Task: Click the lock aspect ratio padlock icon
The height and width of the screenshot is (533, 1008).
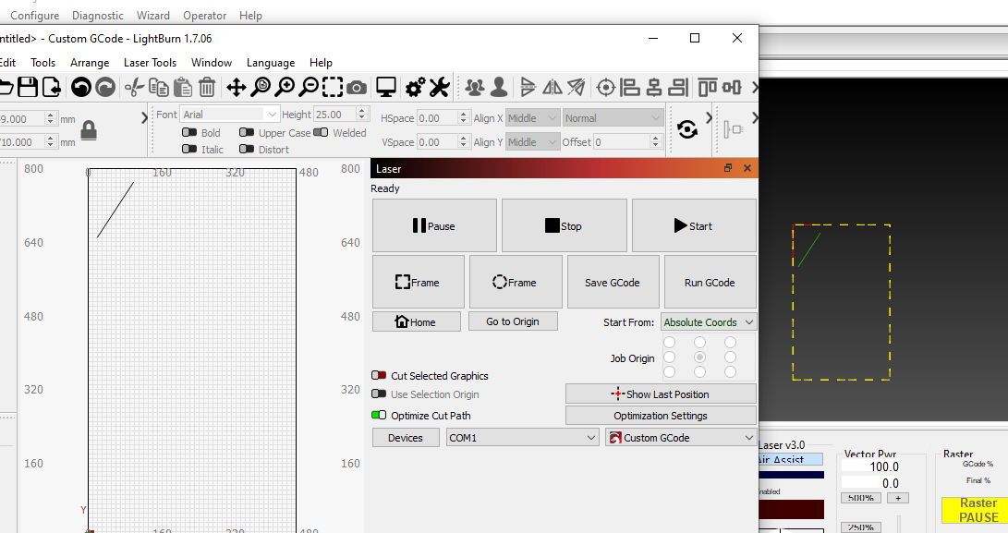Action: click(x=89, y=130)
